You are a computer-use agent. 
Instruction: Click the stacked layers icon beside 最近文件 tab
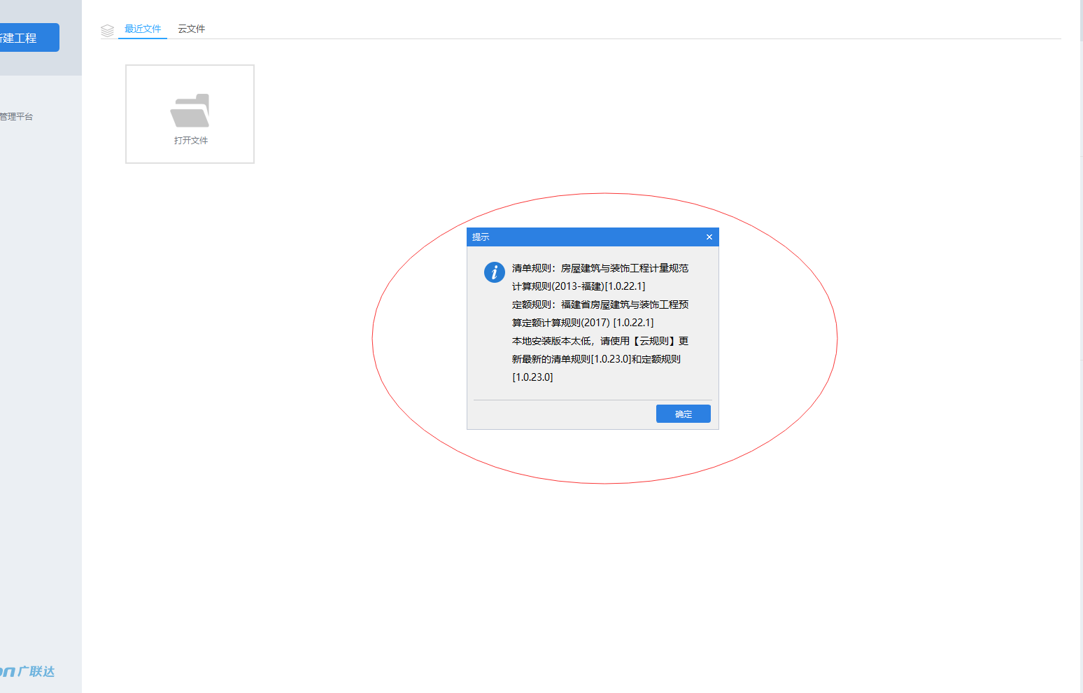click(x=107, y=29)
